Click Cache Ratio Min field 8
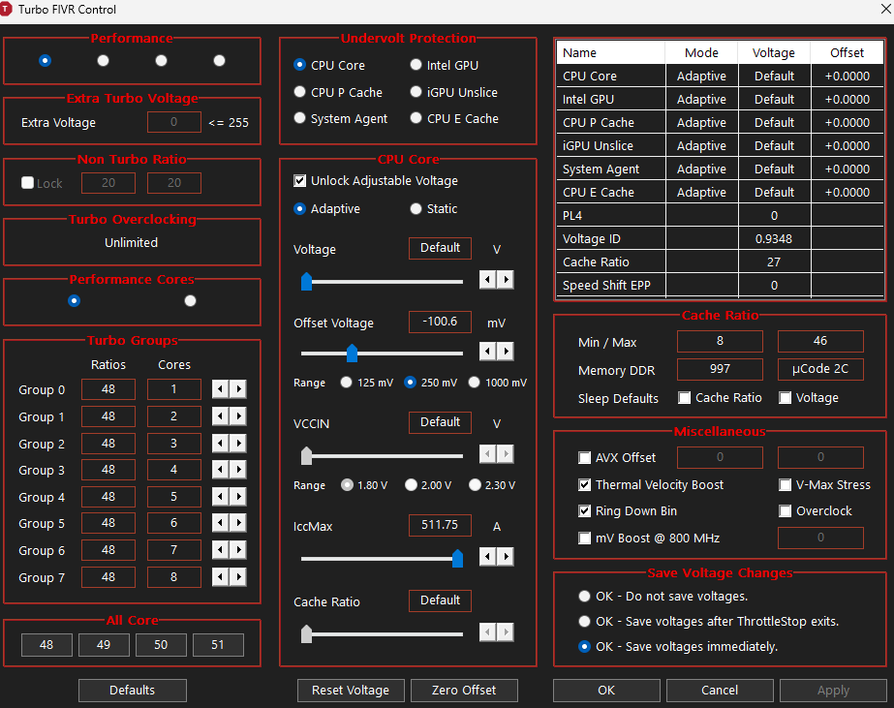Viewport: 894px width, 708px height. (720, 341)
